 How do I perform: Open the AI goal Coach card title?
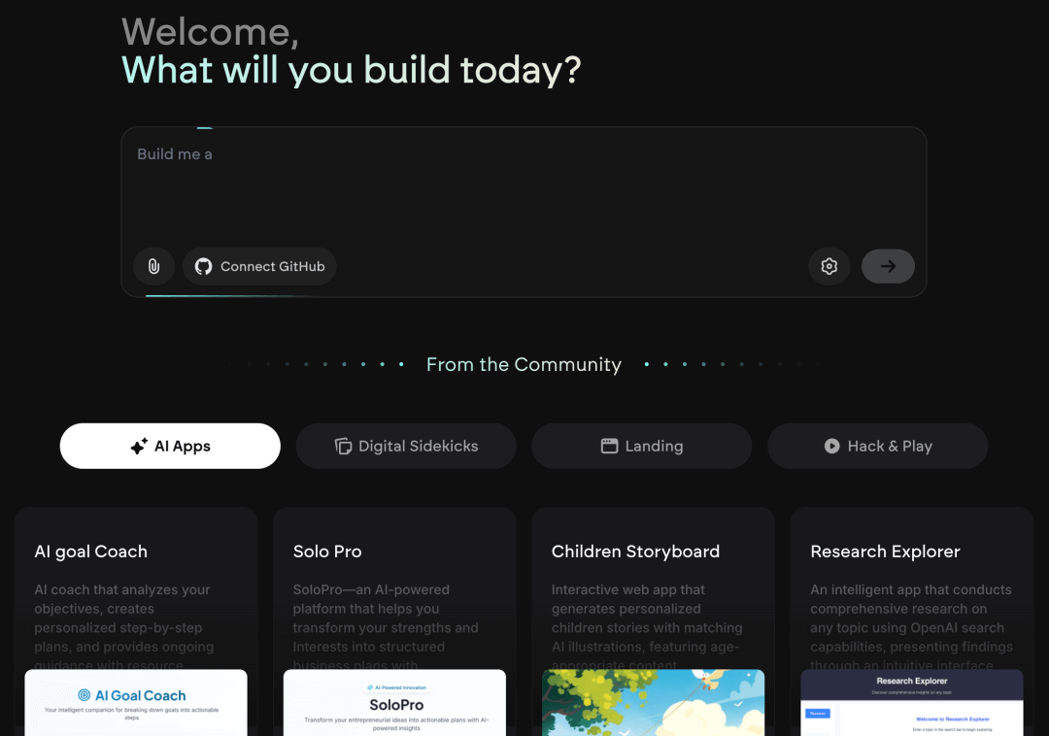pyautogui.click(x=91, y=552)
